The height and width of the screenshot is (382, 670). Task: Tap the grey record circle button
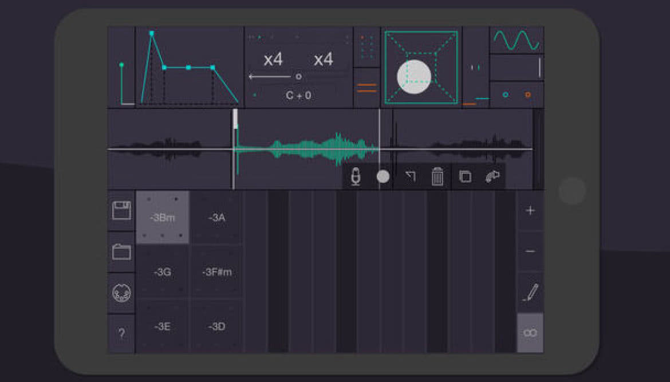coord(383,176)
